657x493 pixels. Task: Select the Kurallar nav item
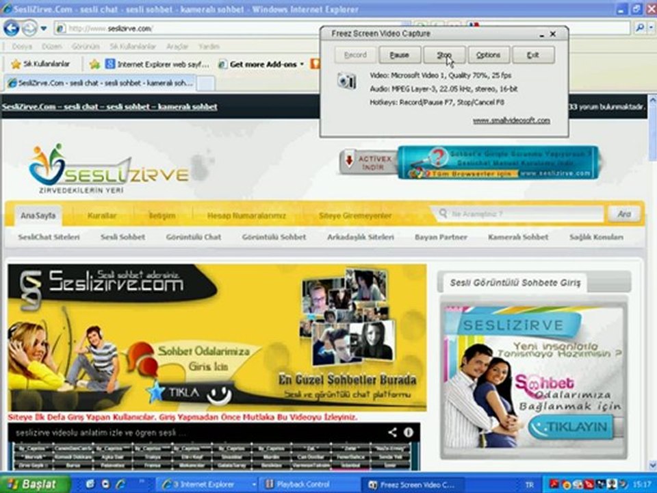point(102,216)
